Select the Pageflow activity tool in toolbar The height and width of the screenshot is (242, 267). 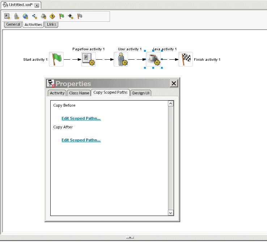tap(7, 16)
